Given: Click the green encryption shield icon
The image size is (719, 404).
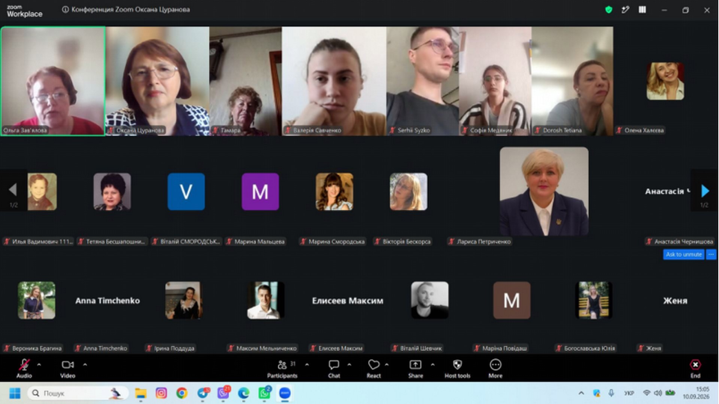Looking at the screenshot, I should (609, 10).
